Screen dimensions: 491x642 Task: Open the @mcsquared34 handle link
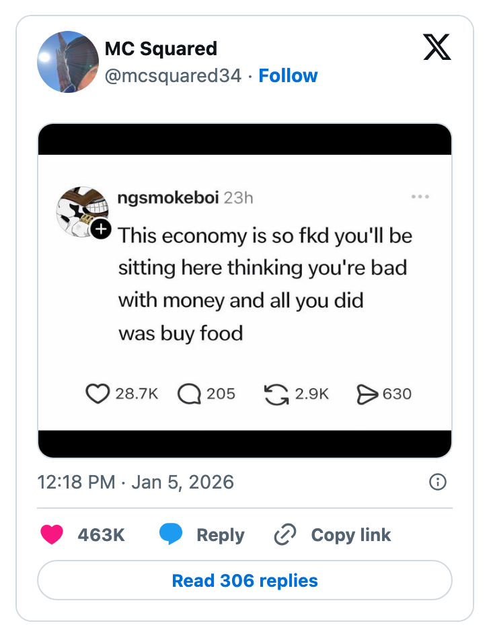pyautogui.click(x=173, y=75)
